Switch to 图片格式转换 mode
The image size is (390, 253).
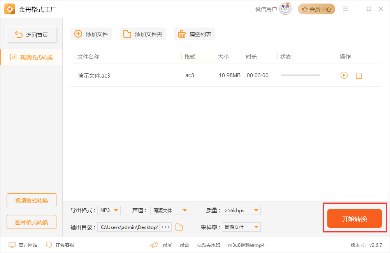tap(32, 222)
